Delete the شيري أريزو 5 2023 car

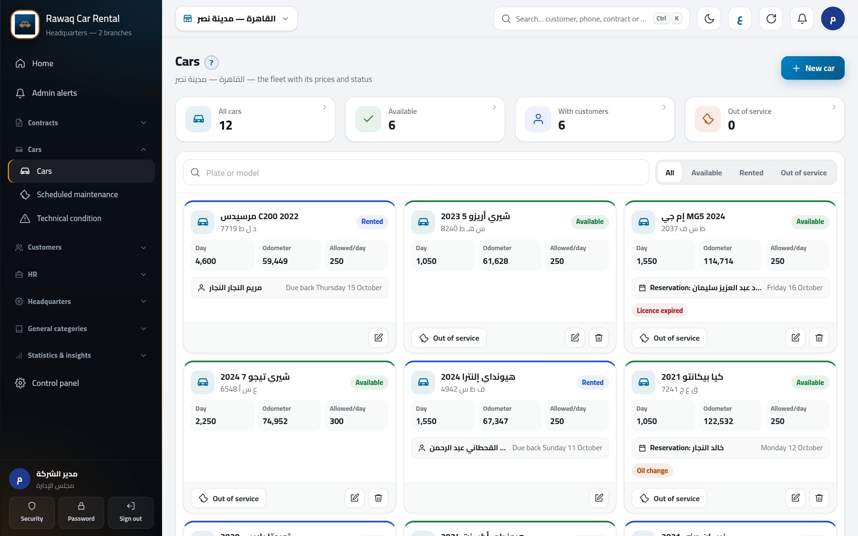pyautogui.click(x=599, y=338)
